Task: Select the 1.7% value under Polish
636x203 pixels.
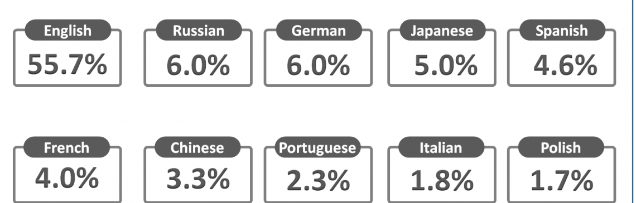Action: click(562, 180)
